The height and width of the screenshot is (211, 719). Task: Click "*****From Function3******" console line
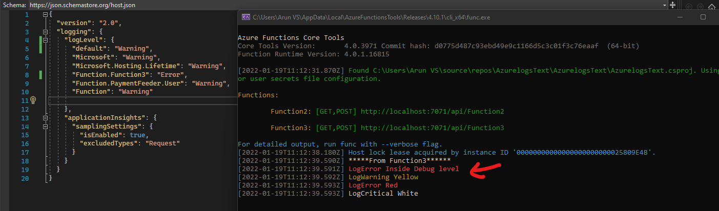click(400, 160)
